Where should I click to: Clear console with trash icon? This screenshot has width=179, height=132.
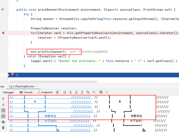(x=3, y=128)
